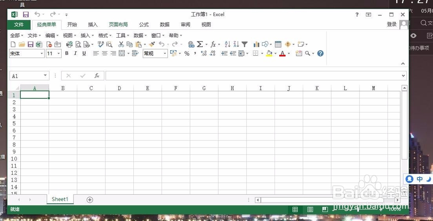This screenshot has height=221, width=433.
Task: Switch to Page Layout view in status bar
Action: 310,209
